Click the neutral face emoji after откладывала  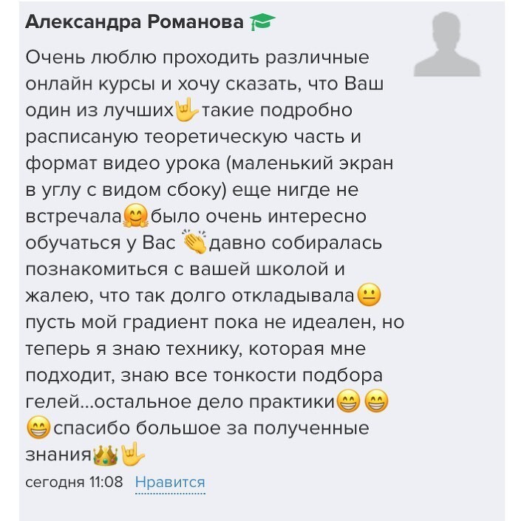tap(368, 296)
